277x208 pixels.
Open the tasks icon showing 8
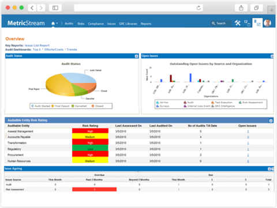pos(257,23)
